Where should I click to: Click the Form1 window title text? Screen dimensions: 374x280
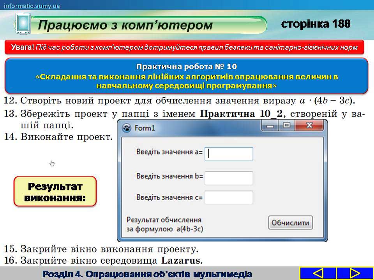click(x=145, y=128)
